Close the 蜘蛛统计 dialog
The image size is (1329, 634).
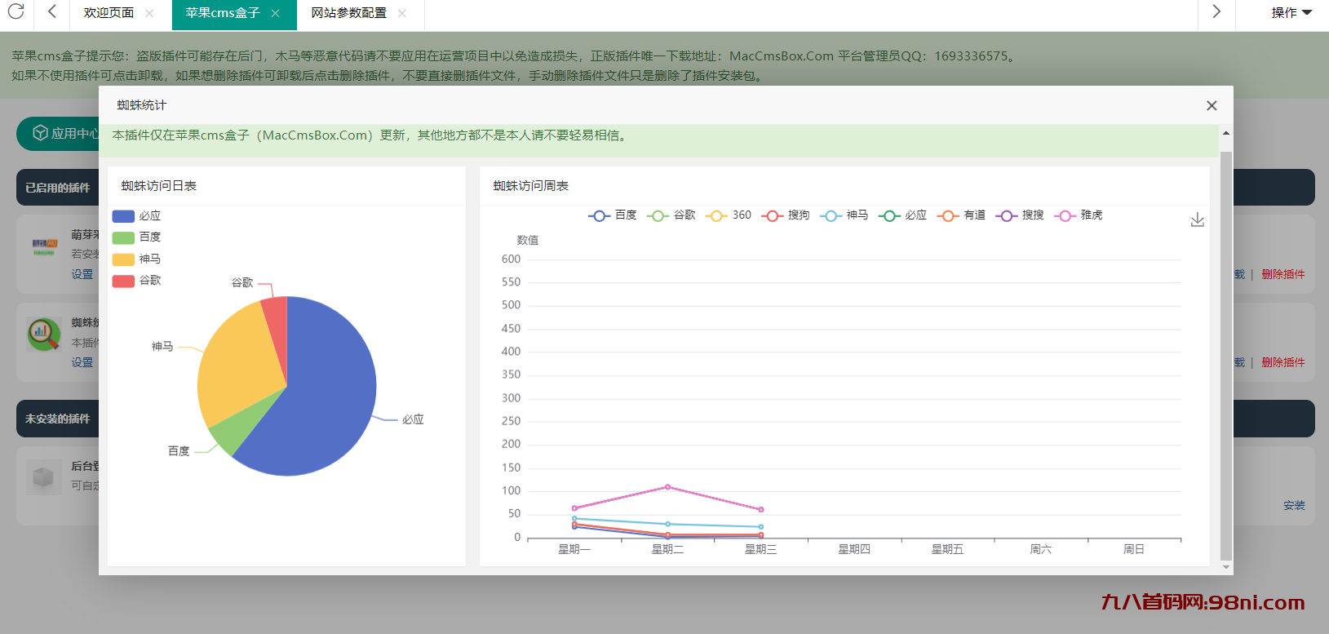click(1212, 105)
